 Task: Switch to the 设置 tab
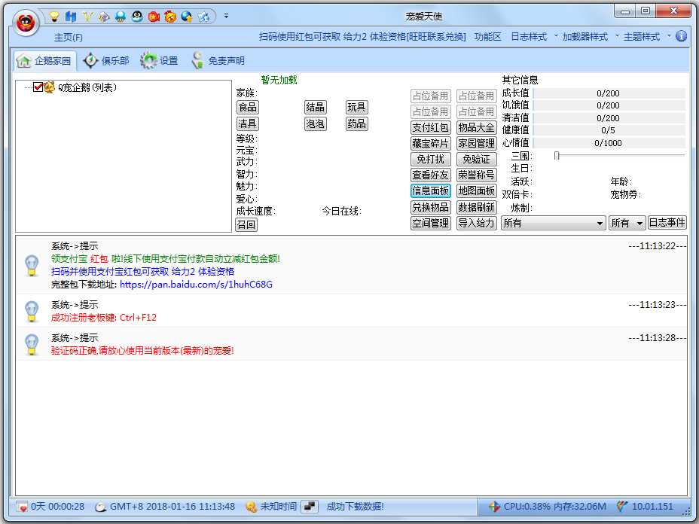click(159, 60)
